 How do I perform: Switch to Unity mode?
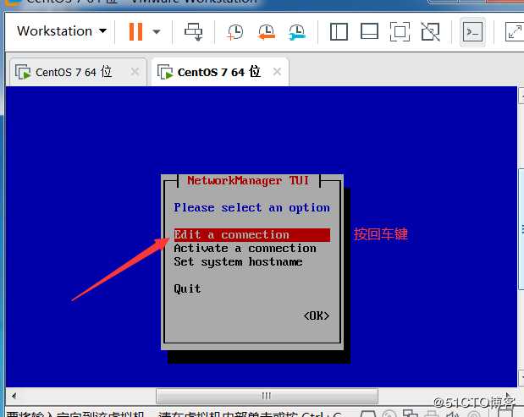click(430, 31)
